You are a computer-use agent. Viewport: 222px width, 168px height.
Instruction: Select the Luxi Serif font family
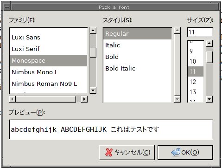[x=48, y=49]
